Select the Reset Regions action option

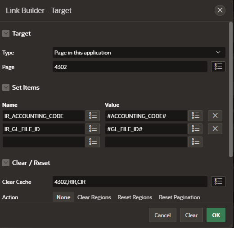tap(135, 197)
